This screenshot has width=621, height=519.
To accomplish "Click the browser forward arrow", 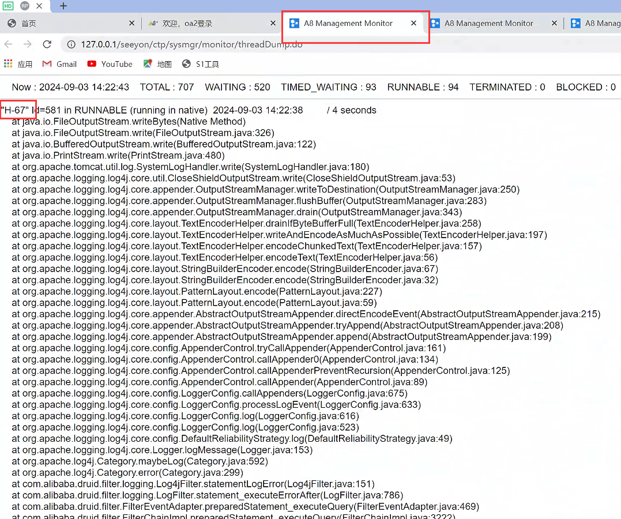I will [x=27, y=44].
